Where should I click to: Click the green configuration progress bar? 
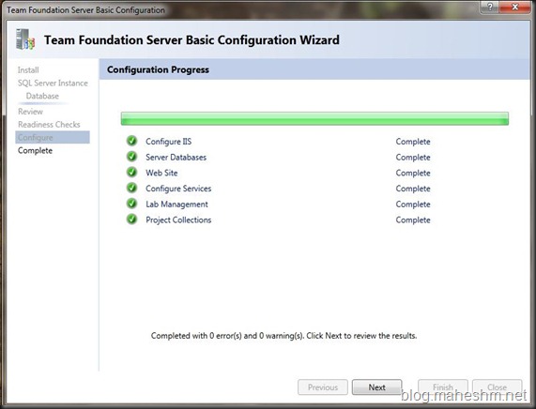[314, 118]
